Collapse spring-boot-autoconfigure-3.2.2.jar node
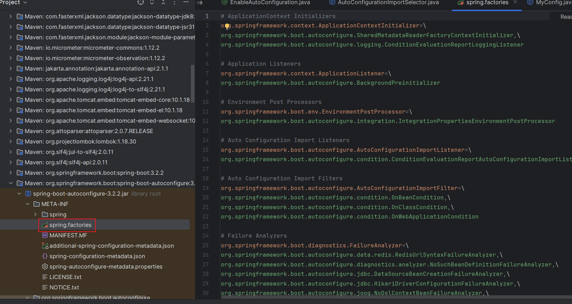This screenshot has height=304, width=572. coord(19,194)
